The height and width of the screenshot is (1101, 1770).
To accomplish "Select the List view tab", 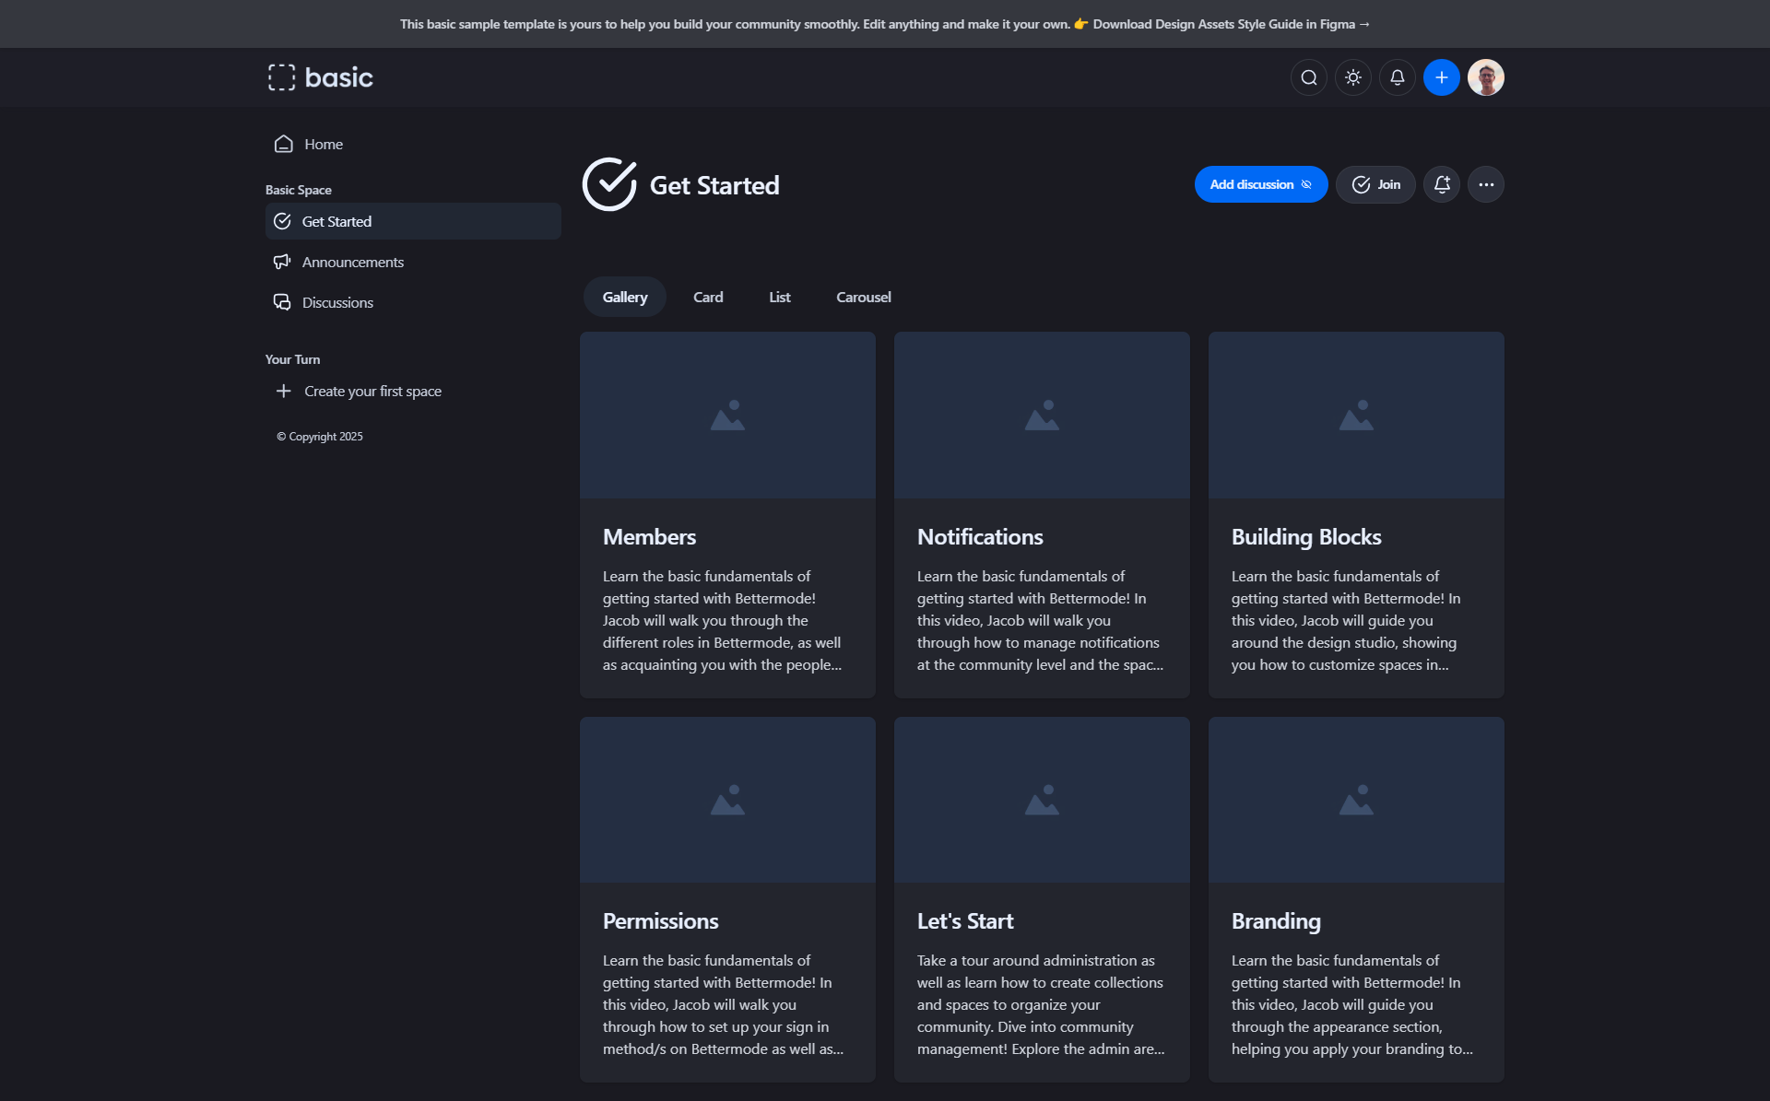I will [x=779, y=297].
